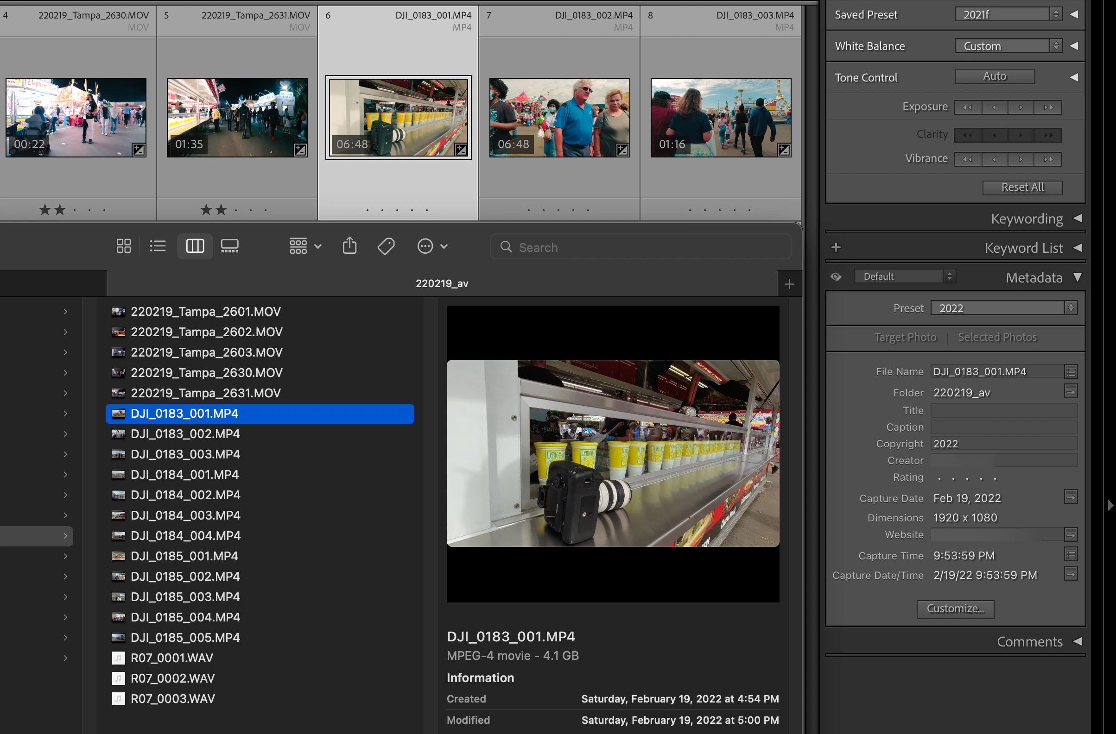Switch Finder to list view
The height and width of the screenshot is (734, 1116).
158,246
